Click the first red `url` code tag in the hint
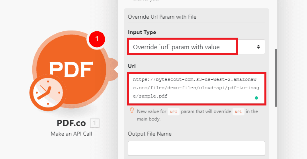The width and height of the screenshot is (307, 159). click(x=174, y=112)
